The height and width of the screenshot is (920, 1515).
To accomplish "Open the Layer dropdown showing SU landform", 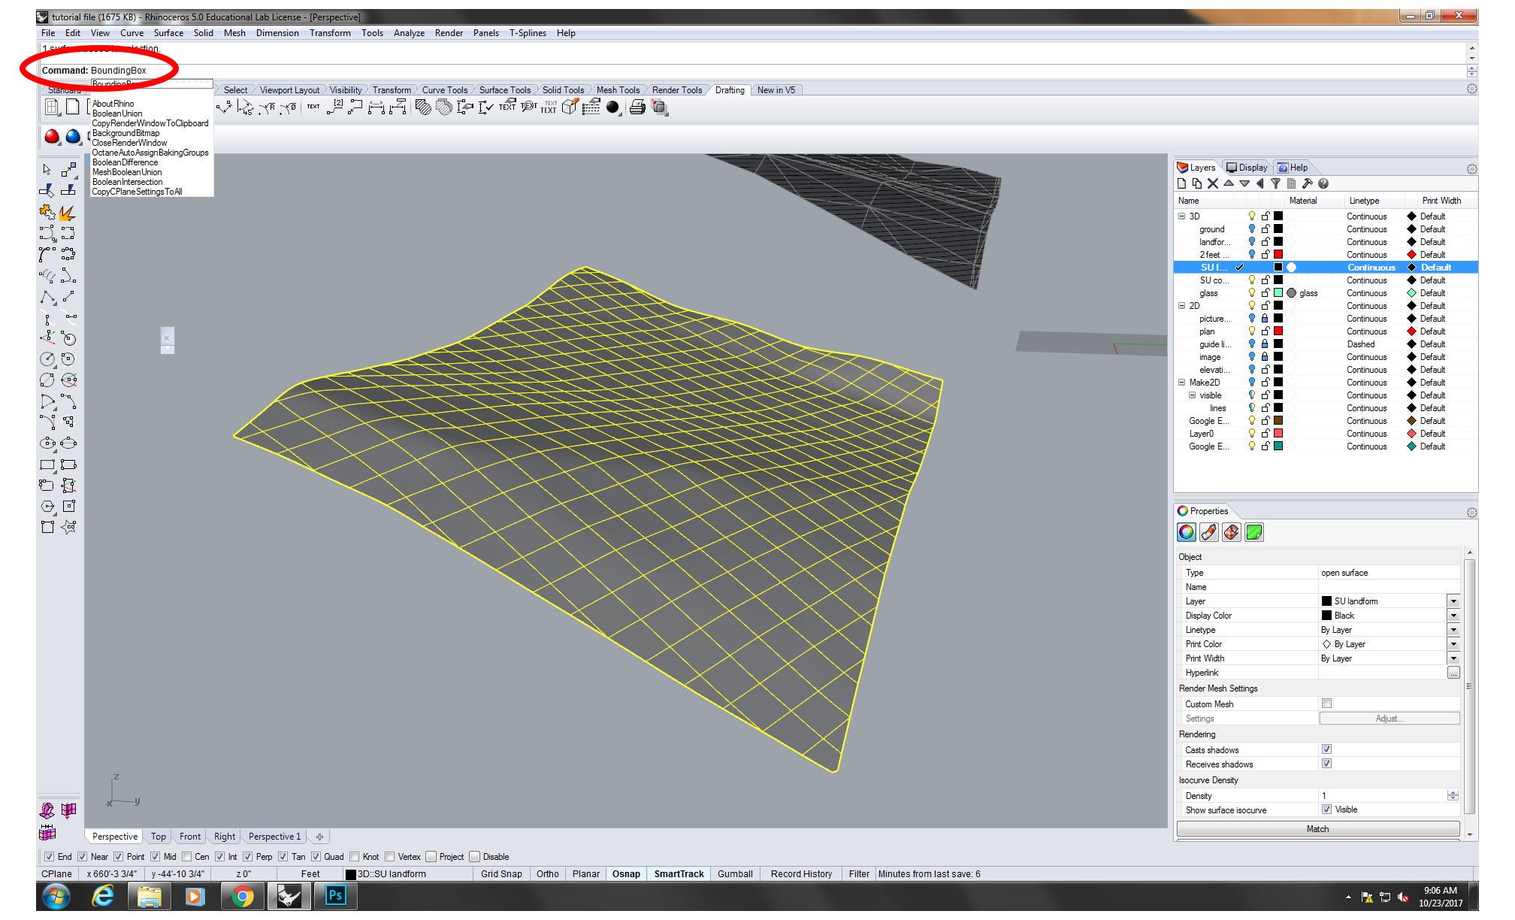I will [x=1453, y=601].
